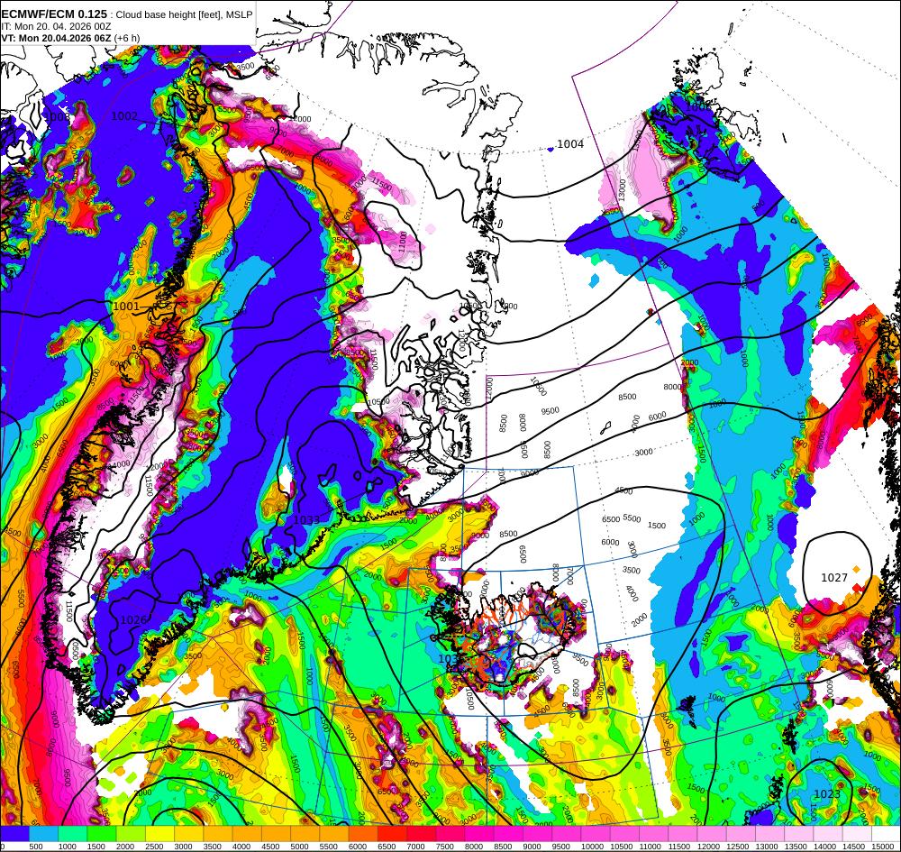Select the red 6500–7000 ft legend swatch
Viewport: 901px width, 852px height.
click(393, 834)
